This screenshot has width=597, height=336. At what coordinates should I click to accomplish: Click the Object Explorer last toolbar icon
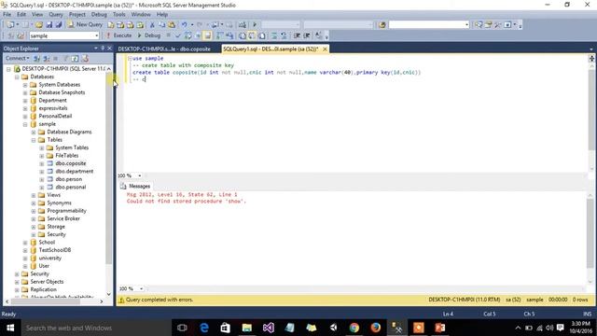click(85, 58)
